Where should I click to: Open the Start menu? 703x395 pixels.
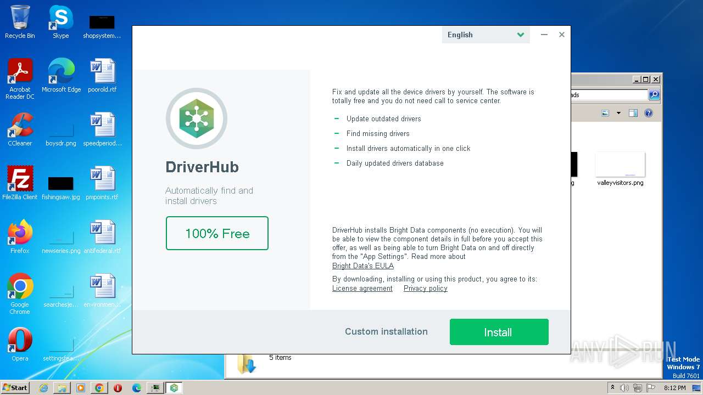pos(15,388)
